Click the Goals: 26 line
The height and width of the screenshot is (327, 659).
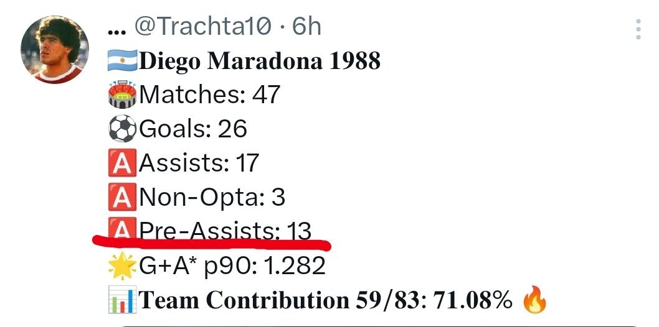pos(193,129)
